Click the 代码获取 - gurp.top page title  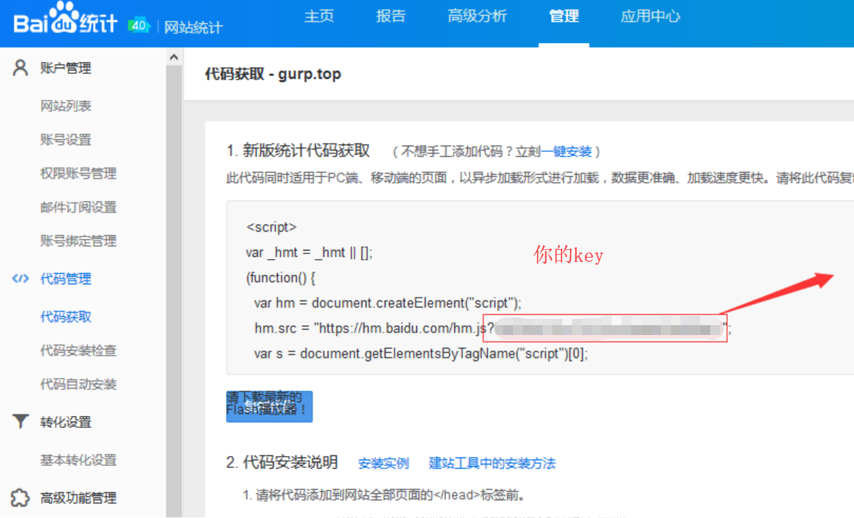(x=273, y=74)
